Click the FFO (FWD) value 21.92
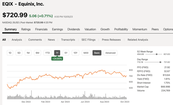The width and height of the screenshot is (173, 105). (x=167, y=67)
